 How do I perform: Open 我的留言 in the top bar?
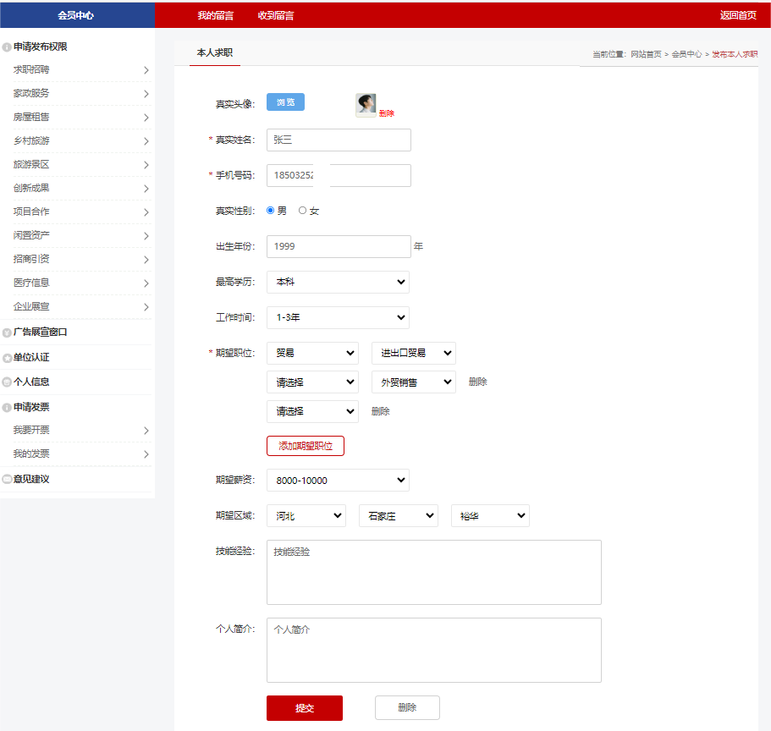click(215, 15)
